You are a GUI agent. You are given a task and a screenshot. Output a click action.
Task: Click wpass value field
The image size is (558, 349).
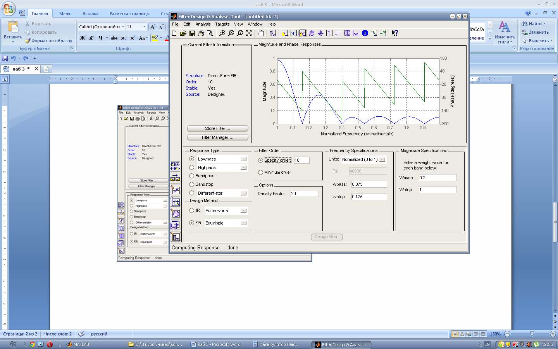click(369, 184)
